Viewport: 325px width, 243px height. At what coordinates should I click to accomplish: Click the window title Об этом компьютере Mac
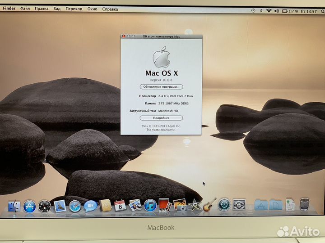[161, 36]
